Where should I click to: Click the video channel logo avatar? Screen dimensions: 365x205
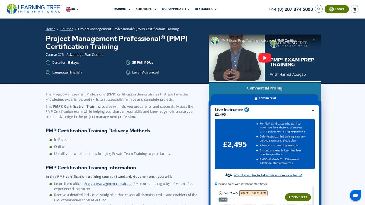(215, 40)
